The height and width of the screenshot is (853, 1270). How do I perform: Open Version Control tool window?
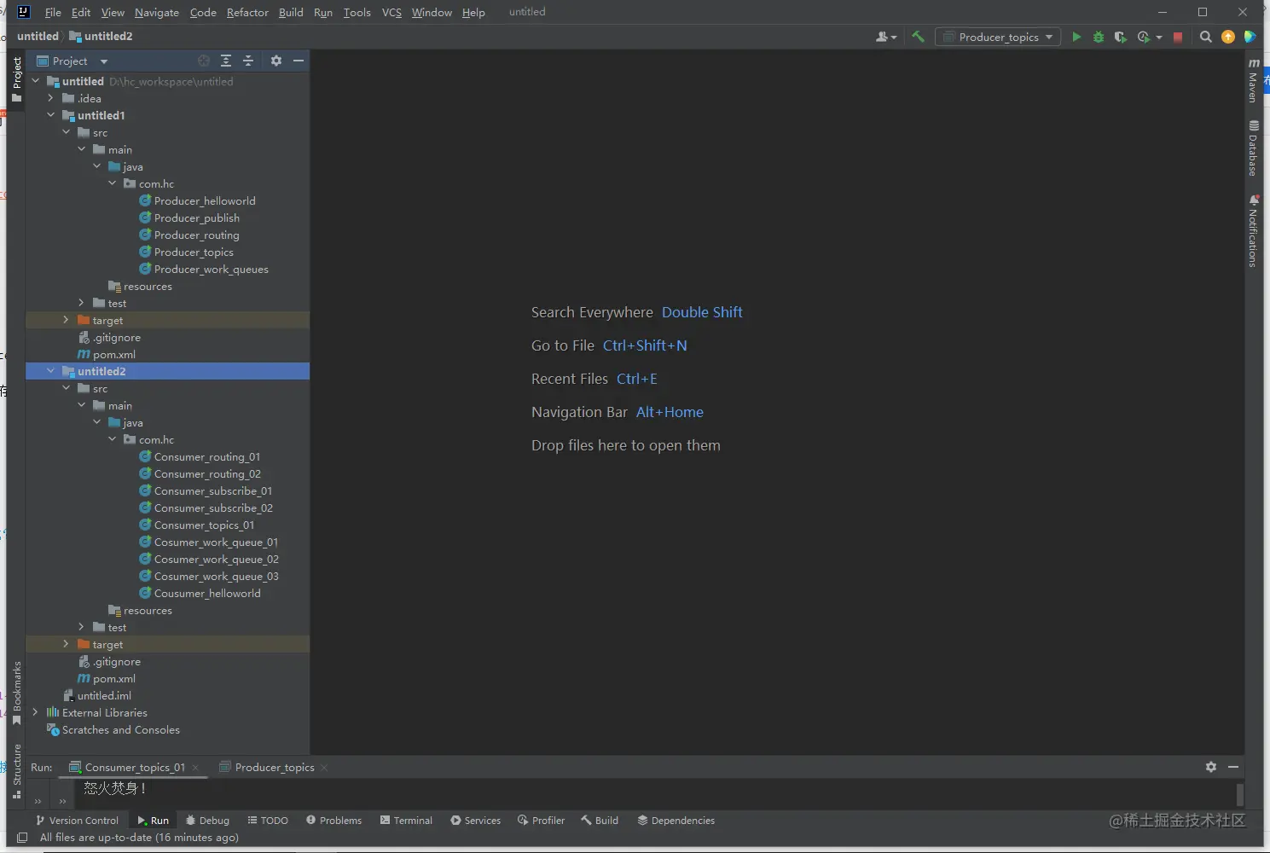[x=77, y=821]
